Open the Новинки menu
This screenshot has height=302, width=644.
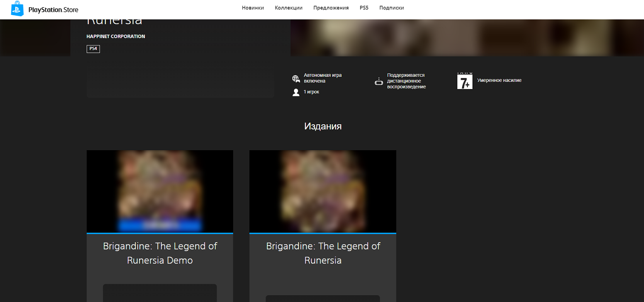(x=253, y=8)
